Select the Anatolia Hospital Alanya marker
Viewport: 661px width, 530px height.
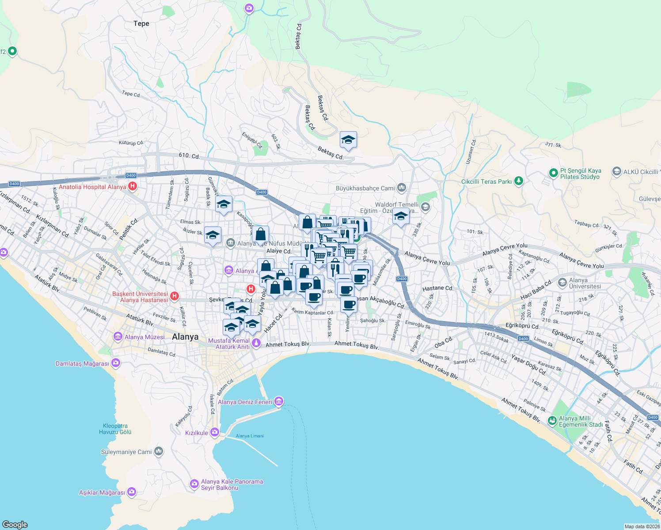tap(132, 186)
